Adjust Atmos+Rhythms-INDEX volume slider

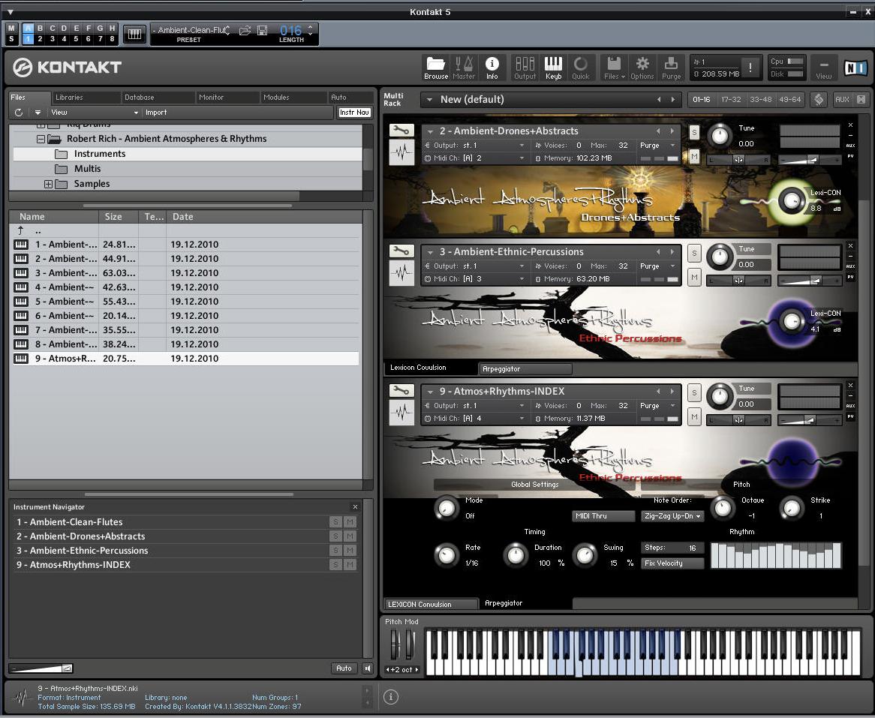click(810, 421)
